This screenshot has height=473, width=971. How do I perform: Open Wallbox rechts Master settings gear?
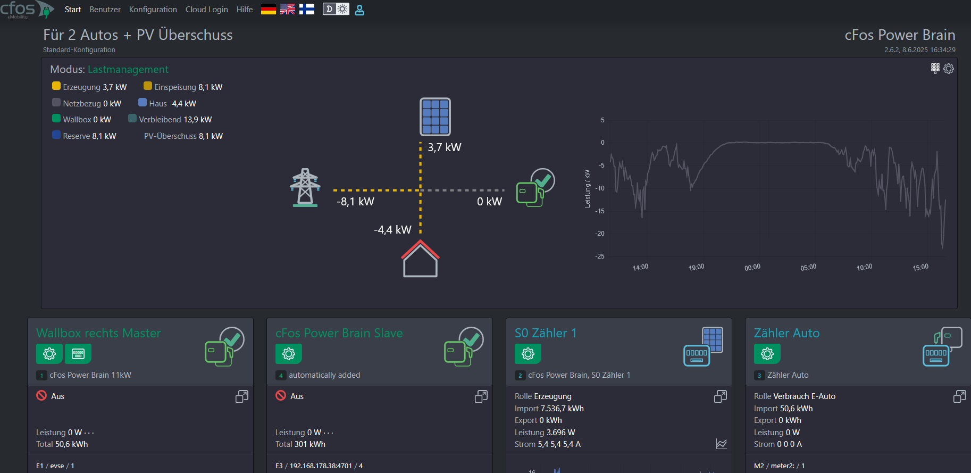(x=49, y=354)
